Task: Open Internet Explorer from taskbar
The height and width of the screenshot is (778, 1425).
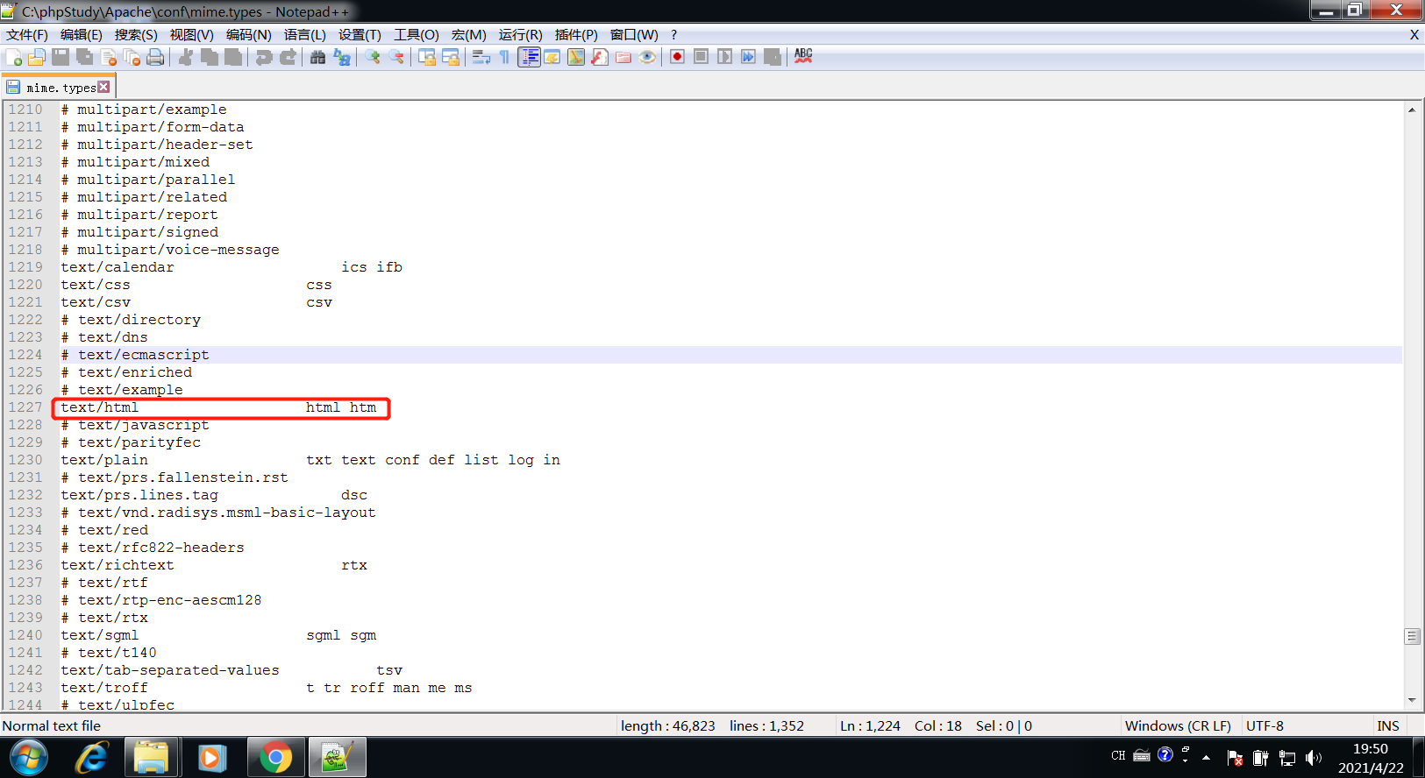Action: point(91,757)
